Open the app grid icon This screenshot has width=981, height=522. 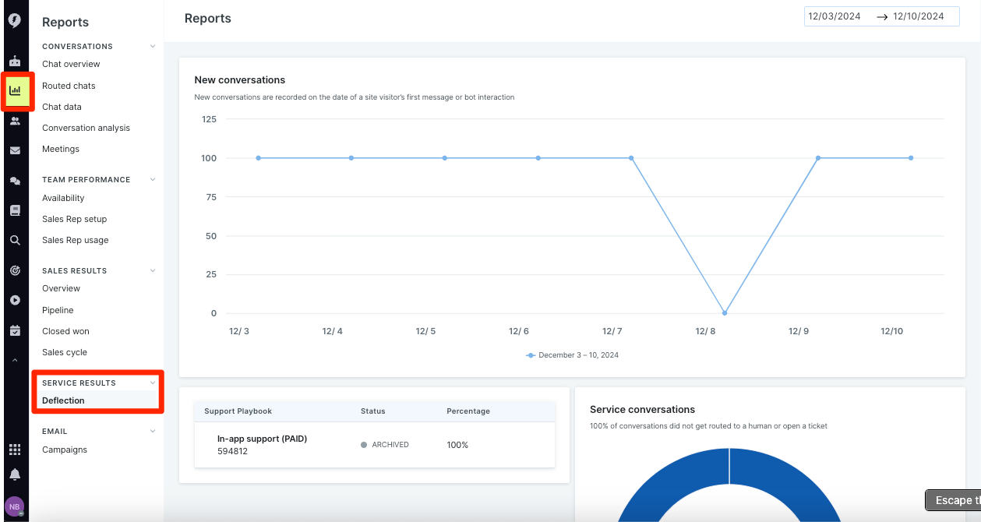pyautogui.click(x=15, y=450)
